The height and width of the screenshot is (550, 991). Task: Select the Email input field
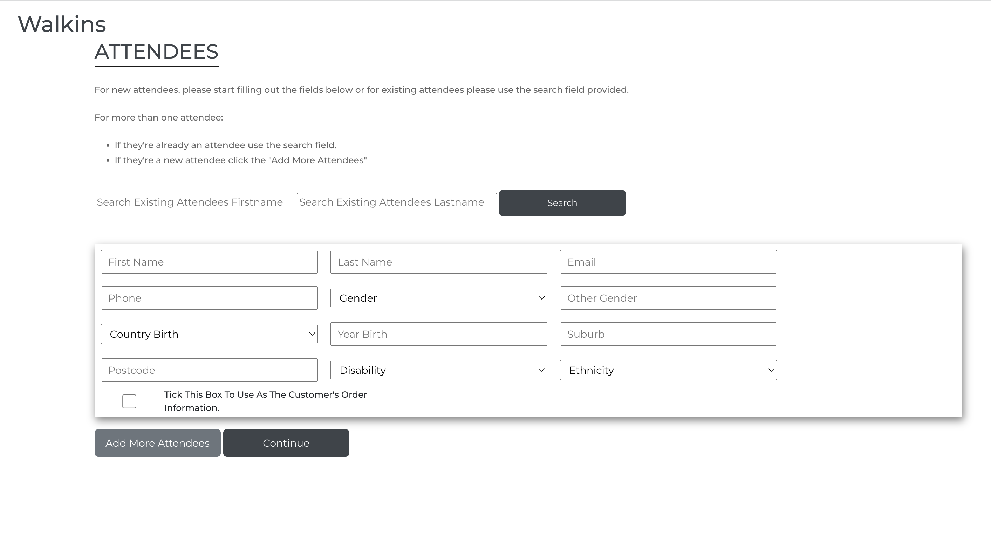668,262
